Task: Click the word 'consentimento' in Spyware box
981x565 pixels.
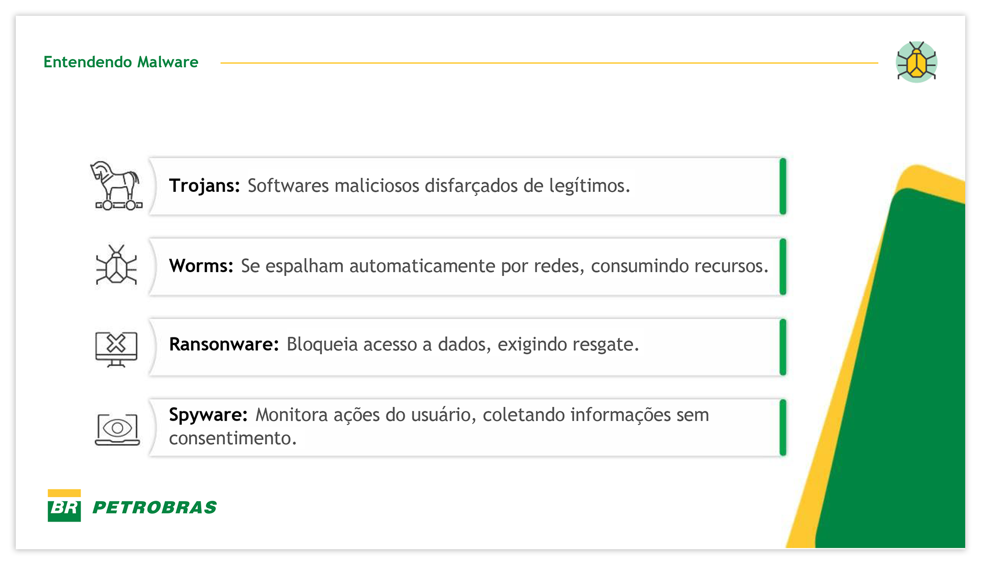Action: point(232,438)
